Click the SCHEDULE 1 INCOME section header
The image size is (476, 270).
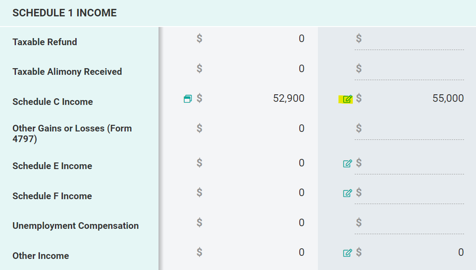point(65,13)
